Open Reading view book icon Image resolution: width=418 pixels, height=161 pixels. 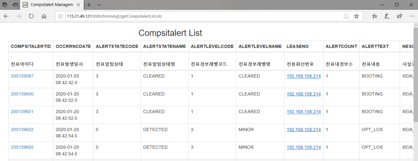(x=346, y=16)
